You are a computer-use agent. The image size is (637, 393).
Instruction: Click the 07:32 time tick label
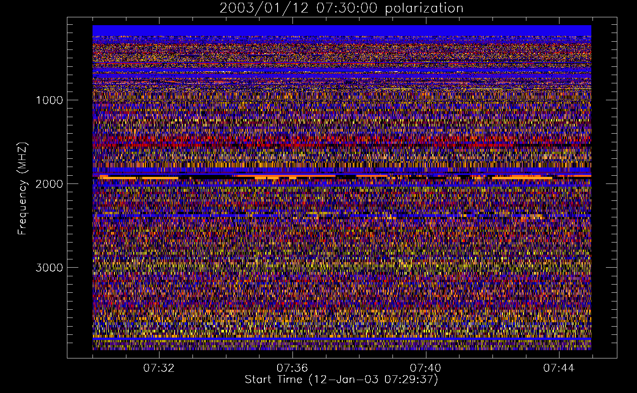[x=159, y=368]
